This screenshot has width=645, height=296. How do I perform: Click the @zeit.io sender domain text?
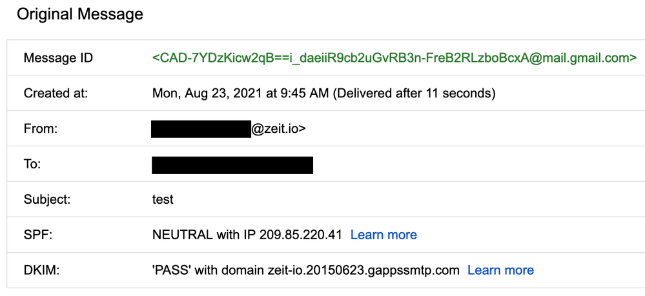[278, 129]
